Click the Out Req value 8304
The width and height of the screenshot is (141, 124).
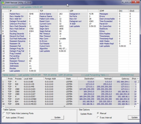point(31,31)
